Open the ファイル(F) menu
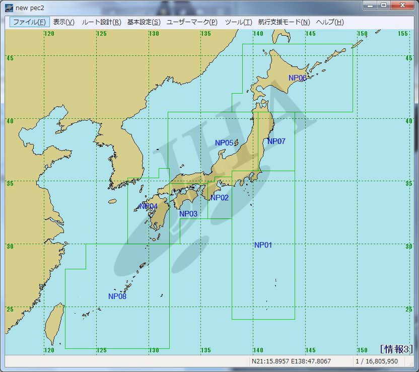419x372 pixels. tap(29, 22)
